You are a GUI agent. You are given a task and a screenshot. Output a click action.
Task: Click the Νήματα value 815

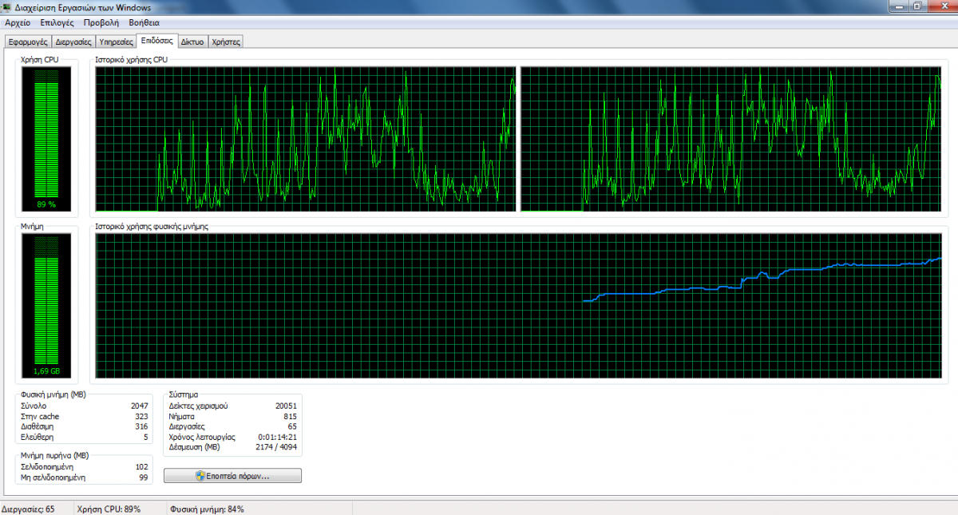290,417
